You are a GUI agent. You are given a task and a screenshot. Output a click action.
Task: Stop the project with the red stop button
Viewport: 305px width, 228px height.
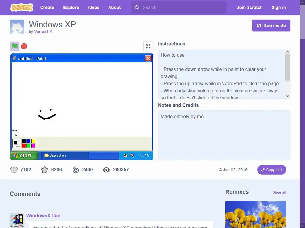click(x=24, y=46)
